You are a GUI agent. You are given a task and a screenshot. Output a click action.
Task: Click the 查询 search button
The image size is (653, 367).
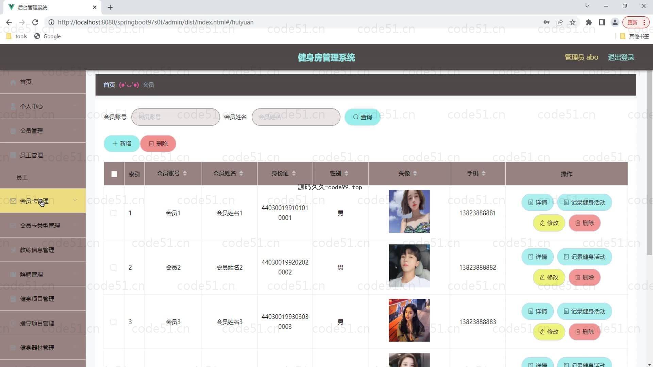point(363,117)
